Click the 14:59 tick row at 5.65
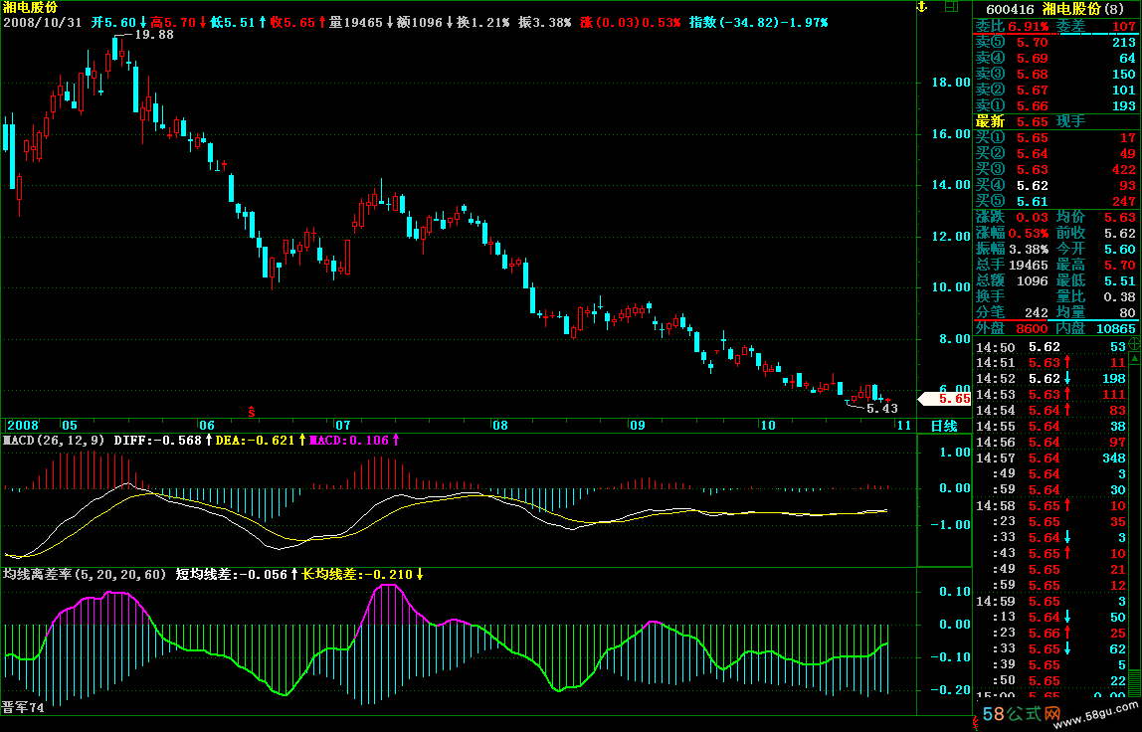The width and height of the screenshot is (1142, 732). 1050,601
